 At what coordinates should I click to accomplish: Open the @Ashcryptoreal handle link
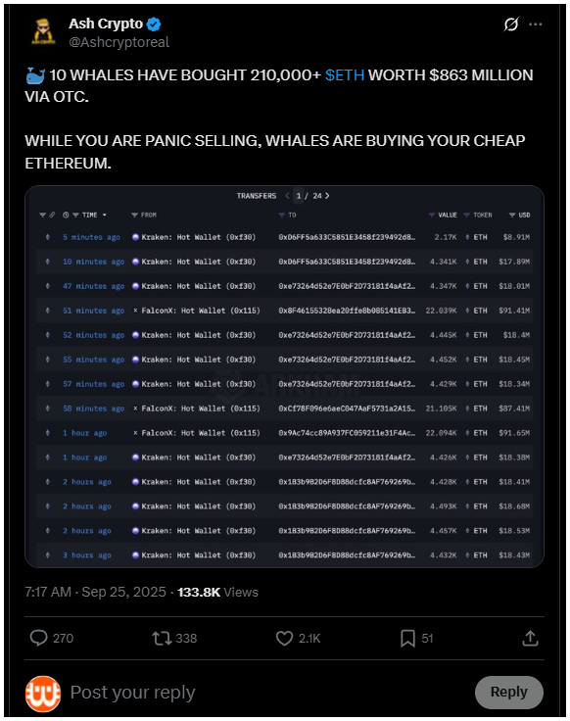coord(119,42)
